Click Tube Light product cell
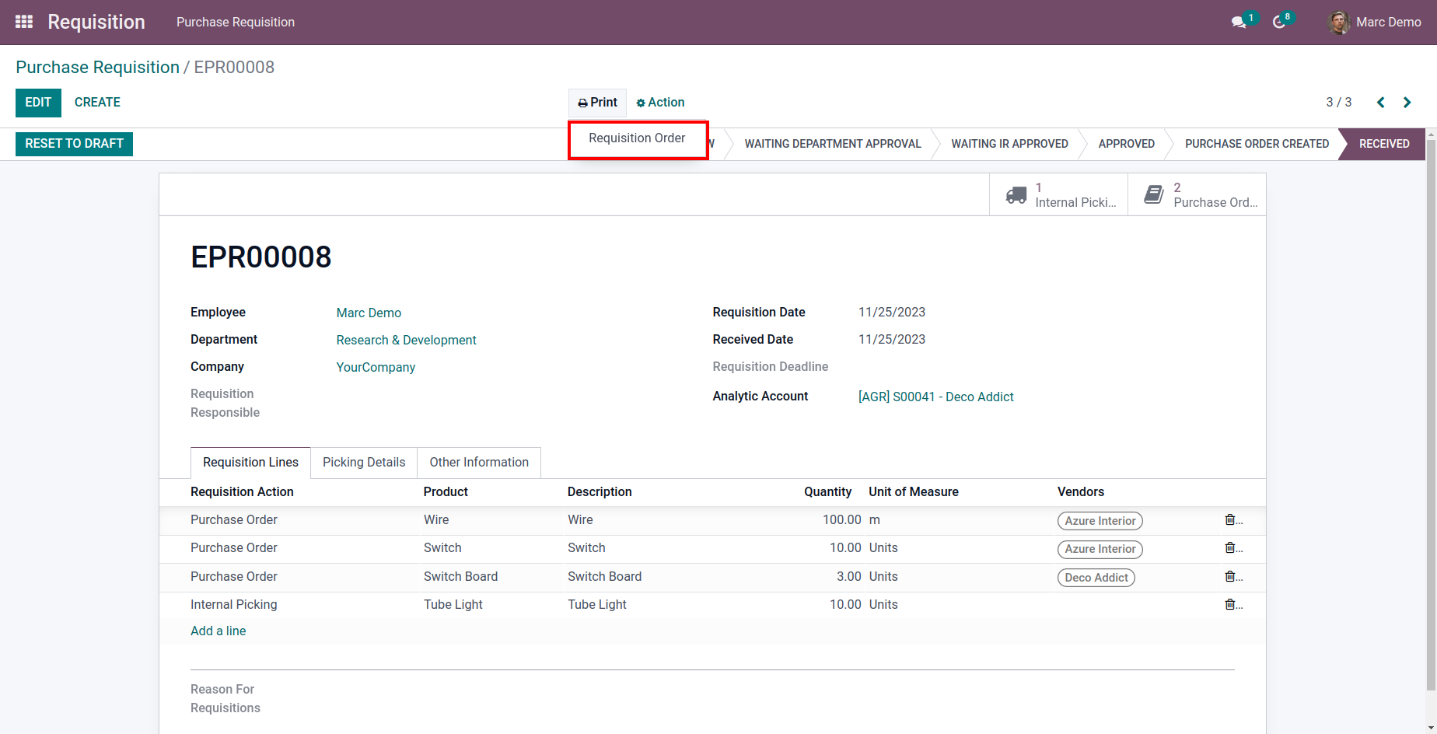The width and height of the screenshot is (1437, 734). 453,605
